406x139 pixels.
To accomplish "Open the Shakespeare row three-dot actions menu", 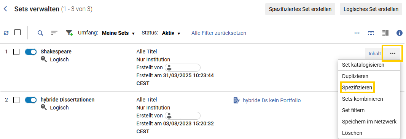I will pos(393,53).
